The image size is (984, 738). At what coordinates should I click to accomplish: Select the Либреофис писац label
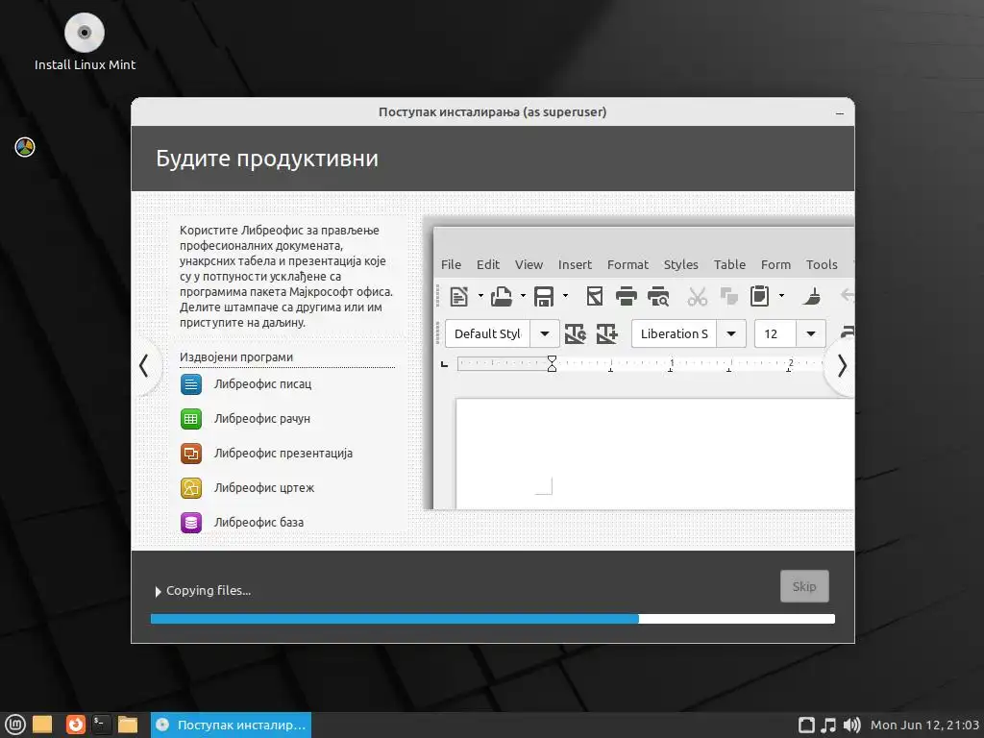tap(262, 384)
